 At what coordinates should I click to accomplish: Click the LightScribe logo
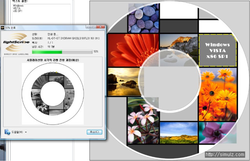pyautogui.click(x=16, y=44)
